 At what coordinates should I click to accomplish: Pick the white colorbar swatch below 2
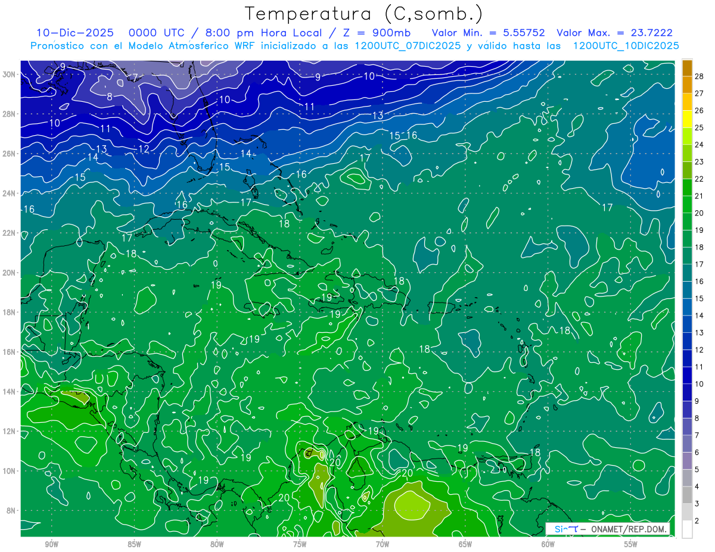pos(688,529)
